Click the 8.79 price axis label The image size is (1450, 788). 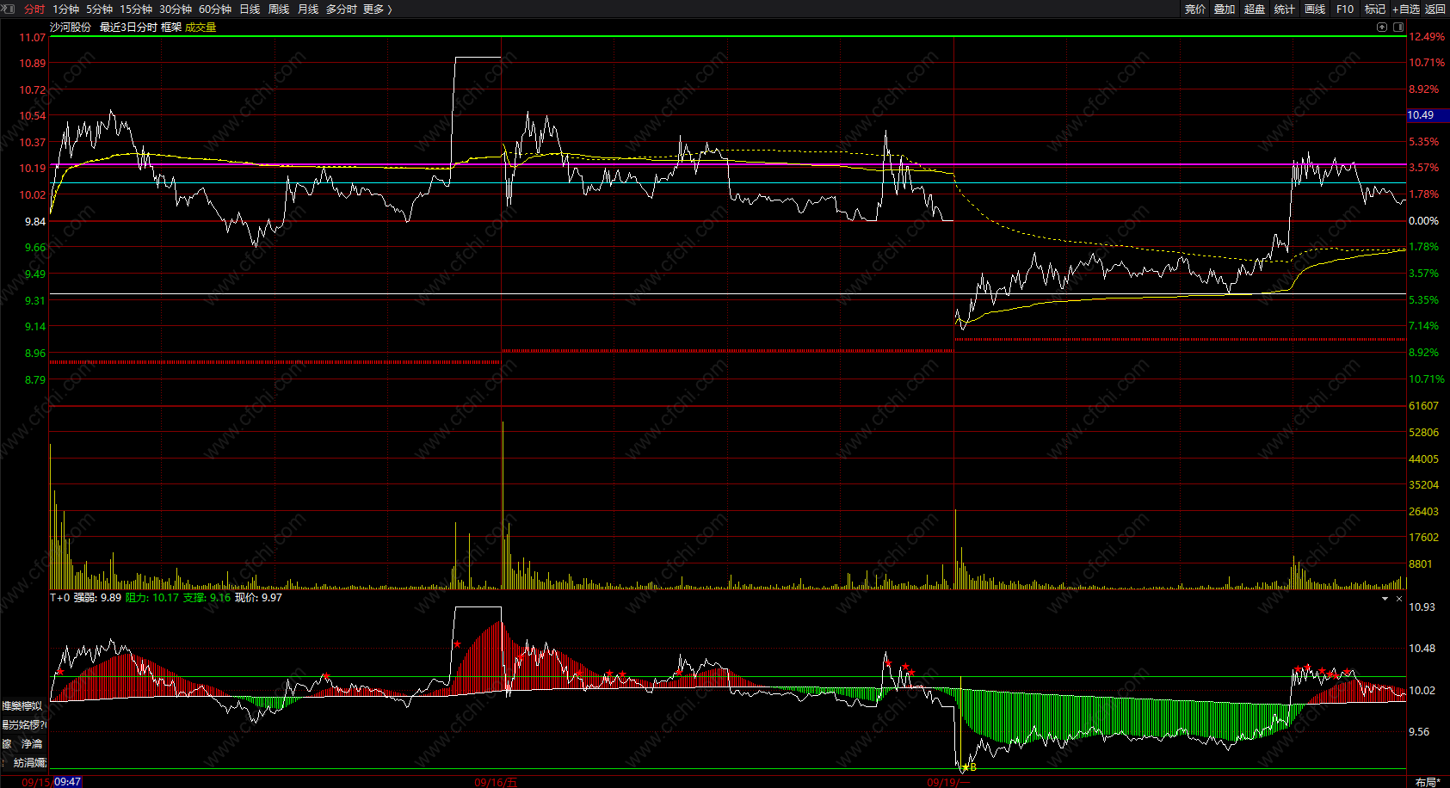(35, 380)
